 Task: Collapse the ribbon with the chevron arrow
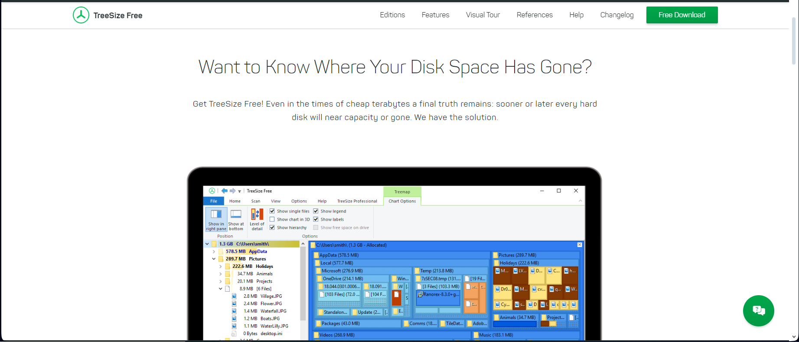tap(580, 201)
